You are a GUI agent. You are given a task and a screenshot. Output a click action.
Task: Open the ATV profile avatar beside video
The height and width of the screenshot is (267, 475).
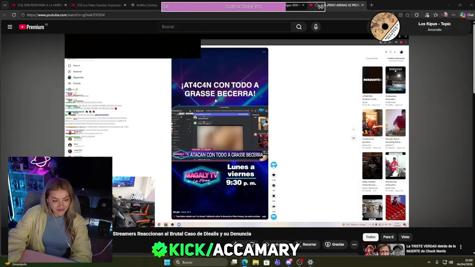[273, 165]
